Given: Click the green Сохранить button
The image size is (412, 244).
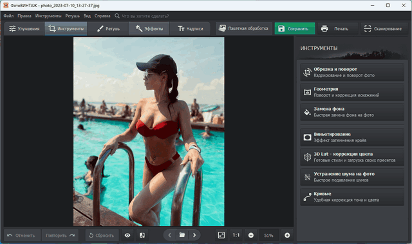Looking at the screenshot, I should [x=295, y=28].
